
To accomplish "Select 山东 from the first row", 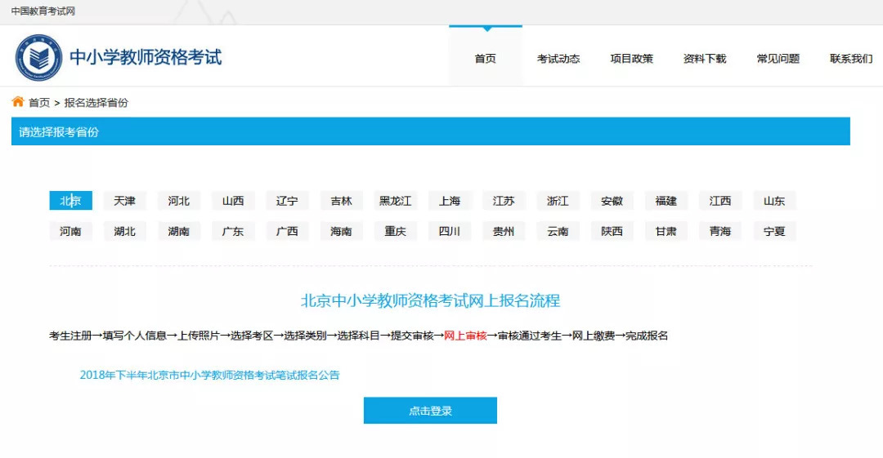I will click(x=774, y=201).
